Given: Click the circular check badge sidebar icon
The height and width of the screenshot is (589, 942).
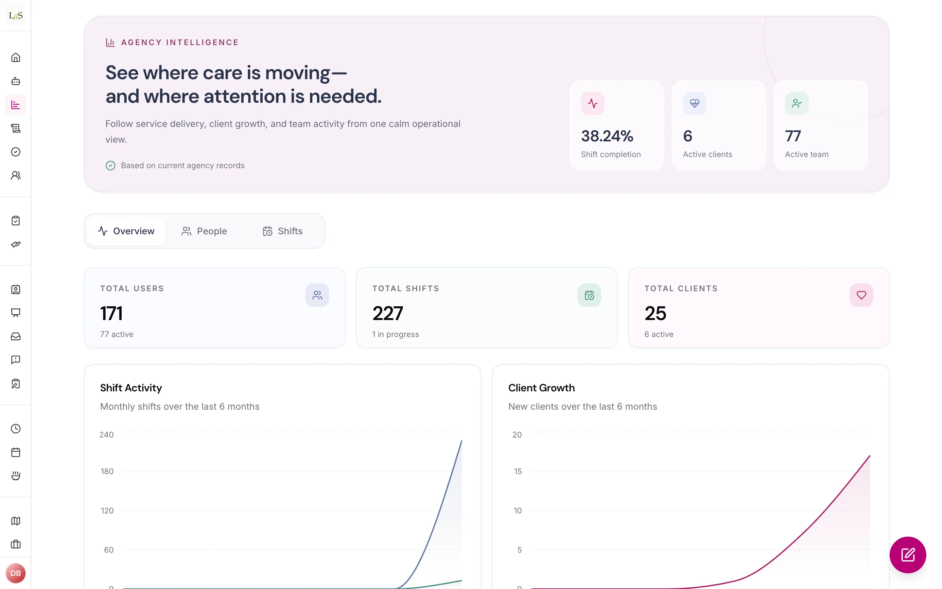Looking at the screenshot, I should point(16,152).
